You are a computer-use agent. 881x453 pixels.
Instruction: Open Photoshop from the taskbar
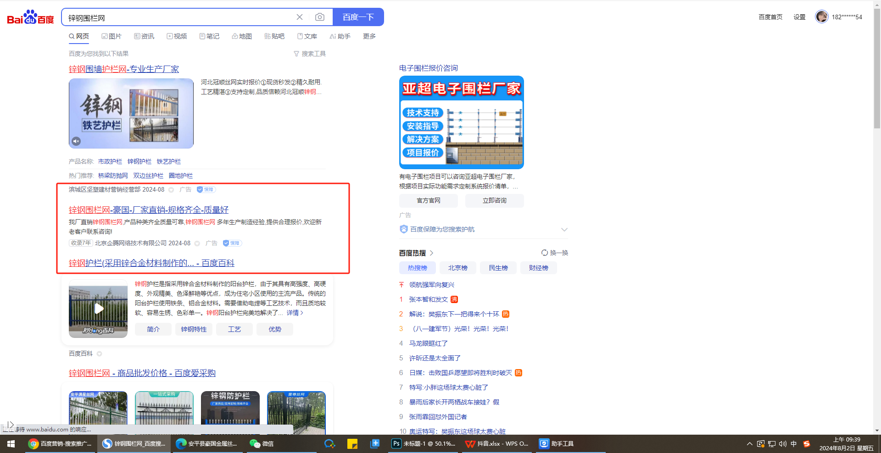(x=423, y=444)
